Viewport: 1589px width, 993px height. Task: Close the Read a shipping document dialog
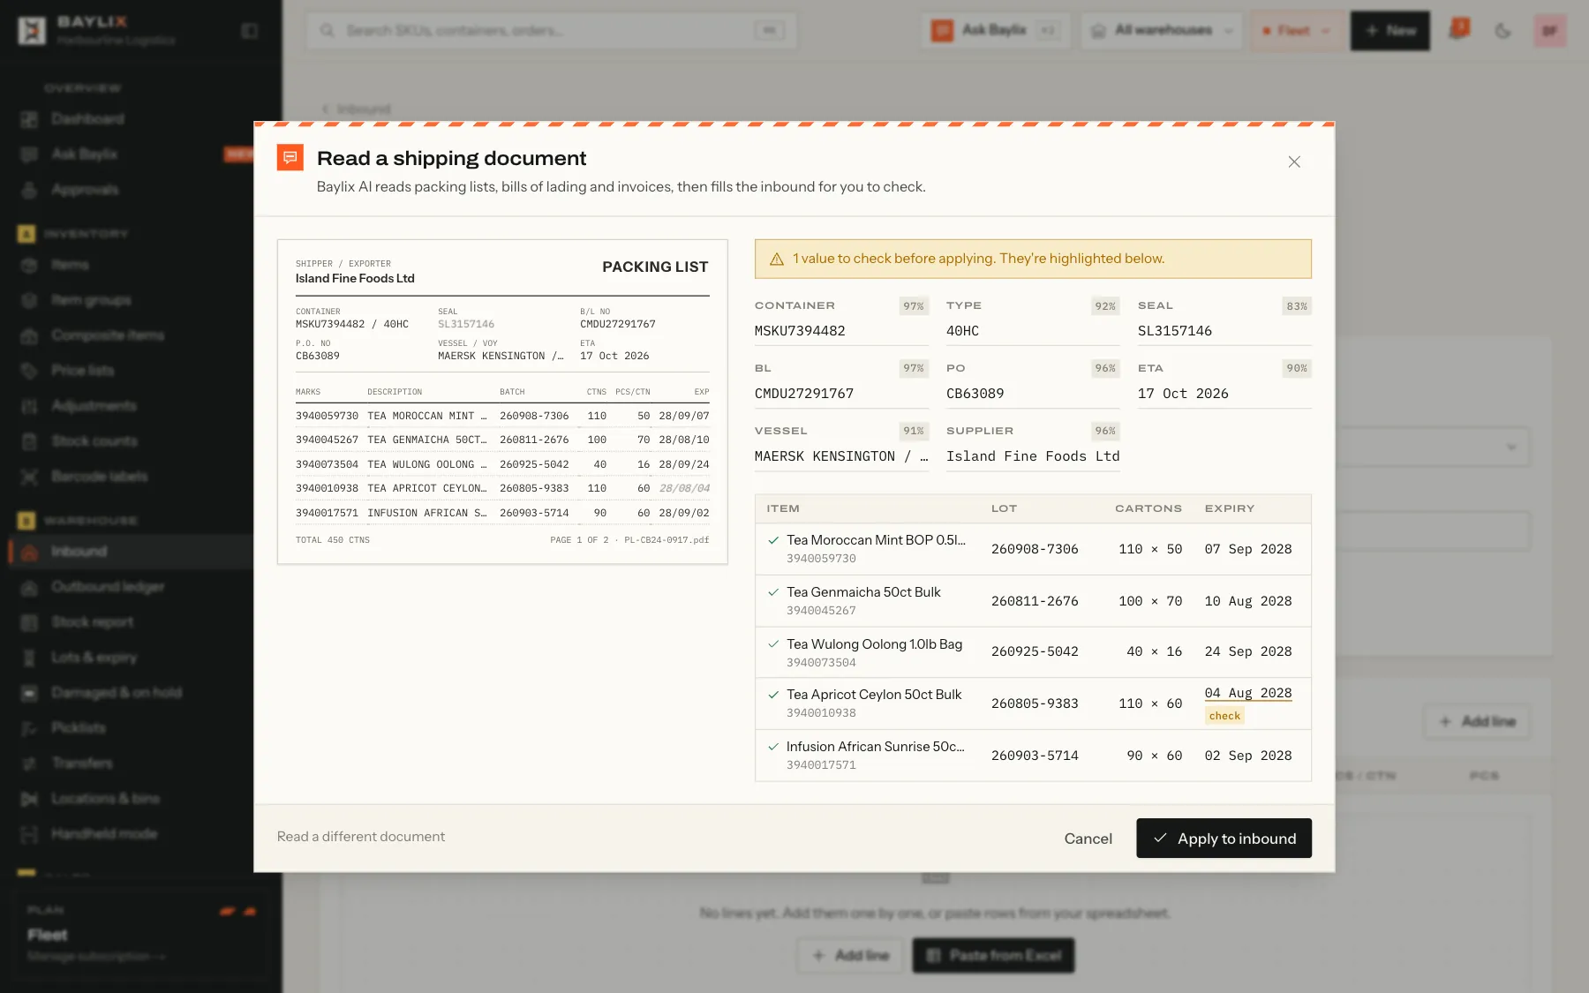click(1294, 162)
